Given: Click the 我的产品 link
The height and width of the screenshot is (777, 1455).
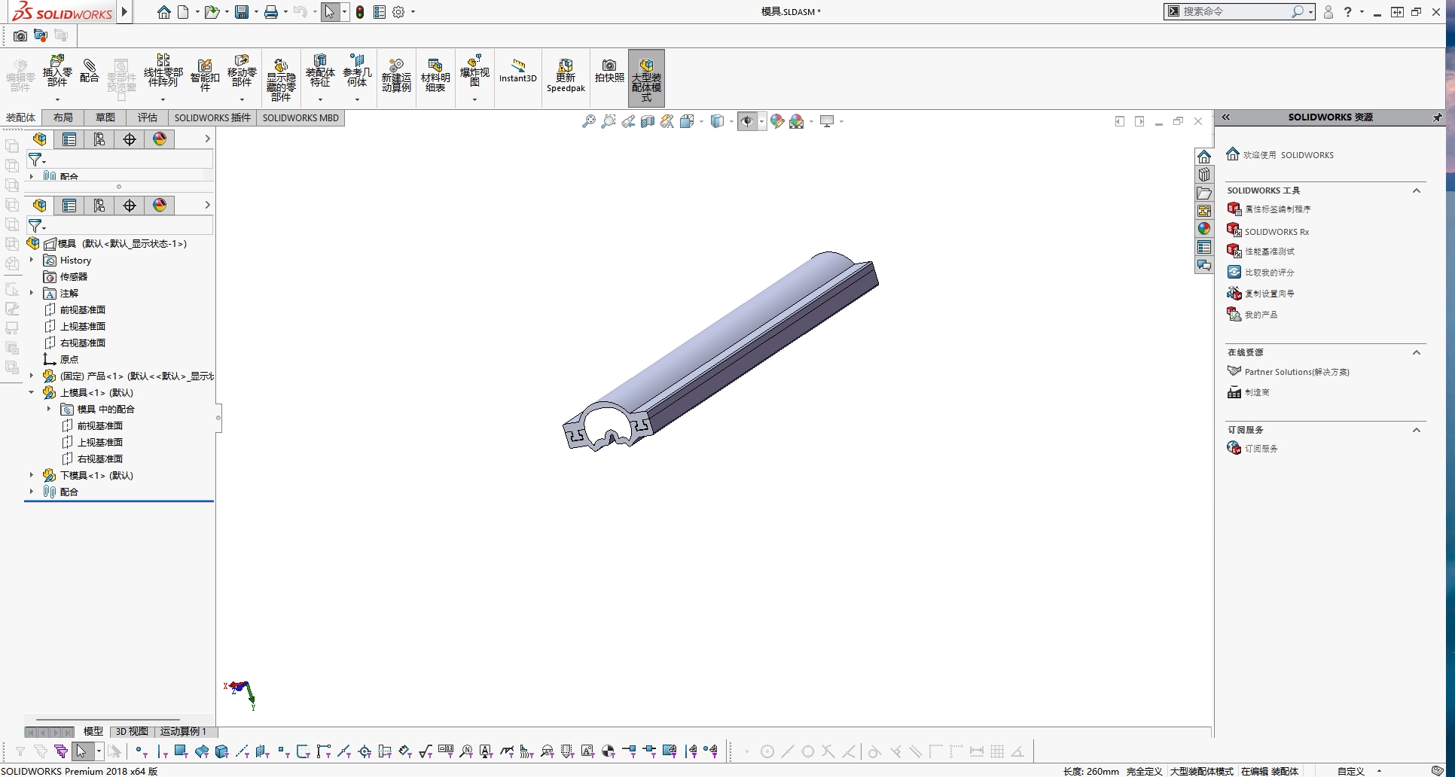Looking at the screenshot, I should pos(1261,315).
